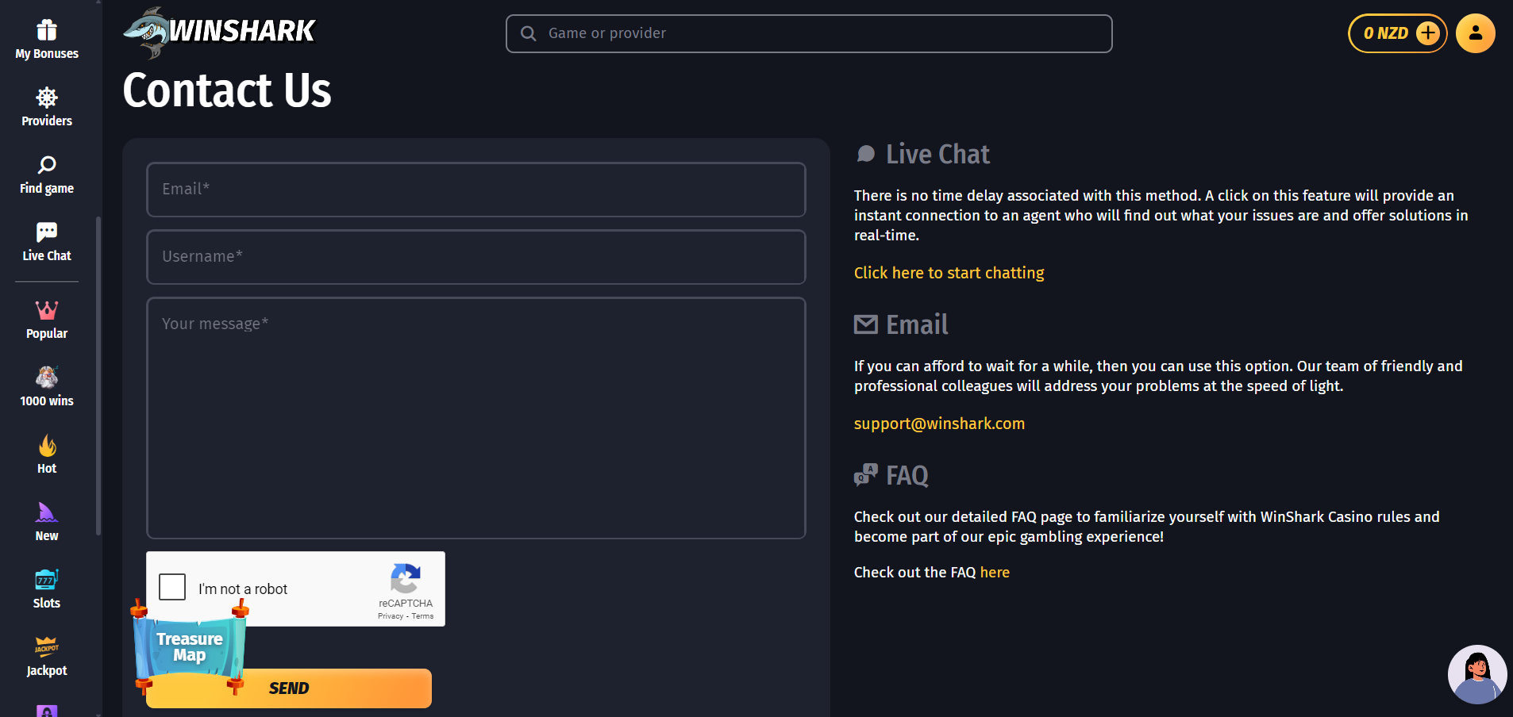
Task: Add funds with the plus icon
Action: (x=1427, y=33)
